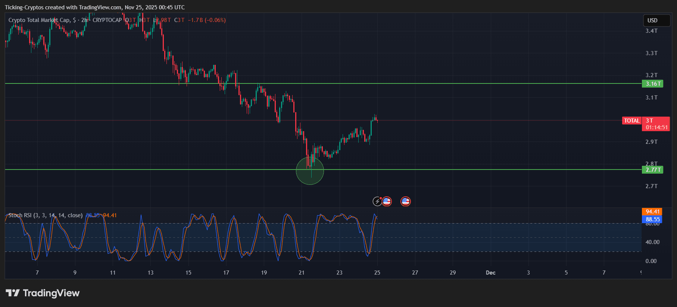Click the 3.4T price scale label
This screenshot has height=307, width=677.
[x=652, y=31]
